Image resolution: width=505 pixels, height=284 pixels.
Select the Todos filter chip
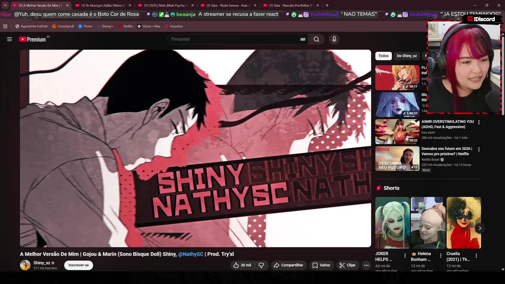click(x=383, y=56)
